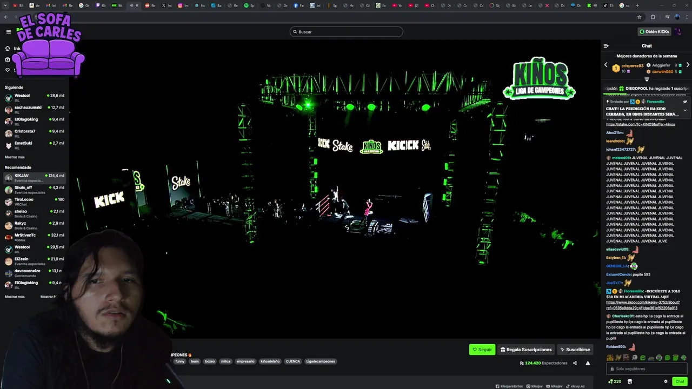The image size is (692, 389).
Task: Click the Buscar search field
Action: [x=346, y=32]
